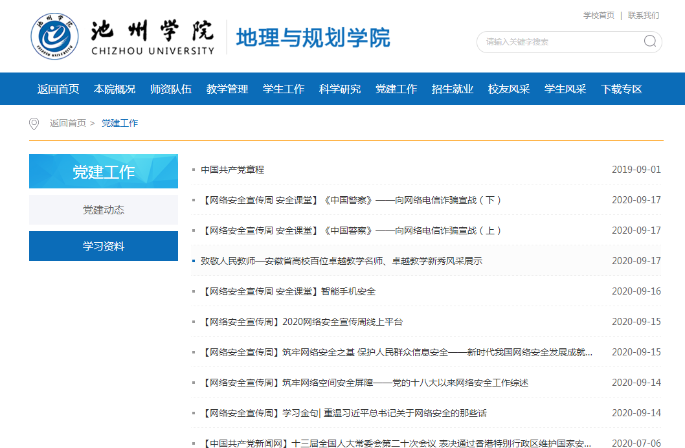685x448 pixels.
Task: Open the 师资队伍 menu item
Action: [171, 89]
